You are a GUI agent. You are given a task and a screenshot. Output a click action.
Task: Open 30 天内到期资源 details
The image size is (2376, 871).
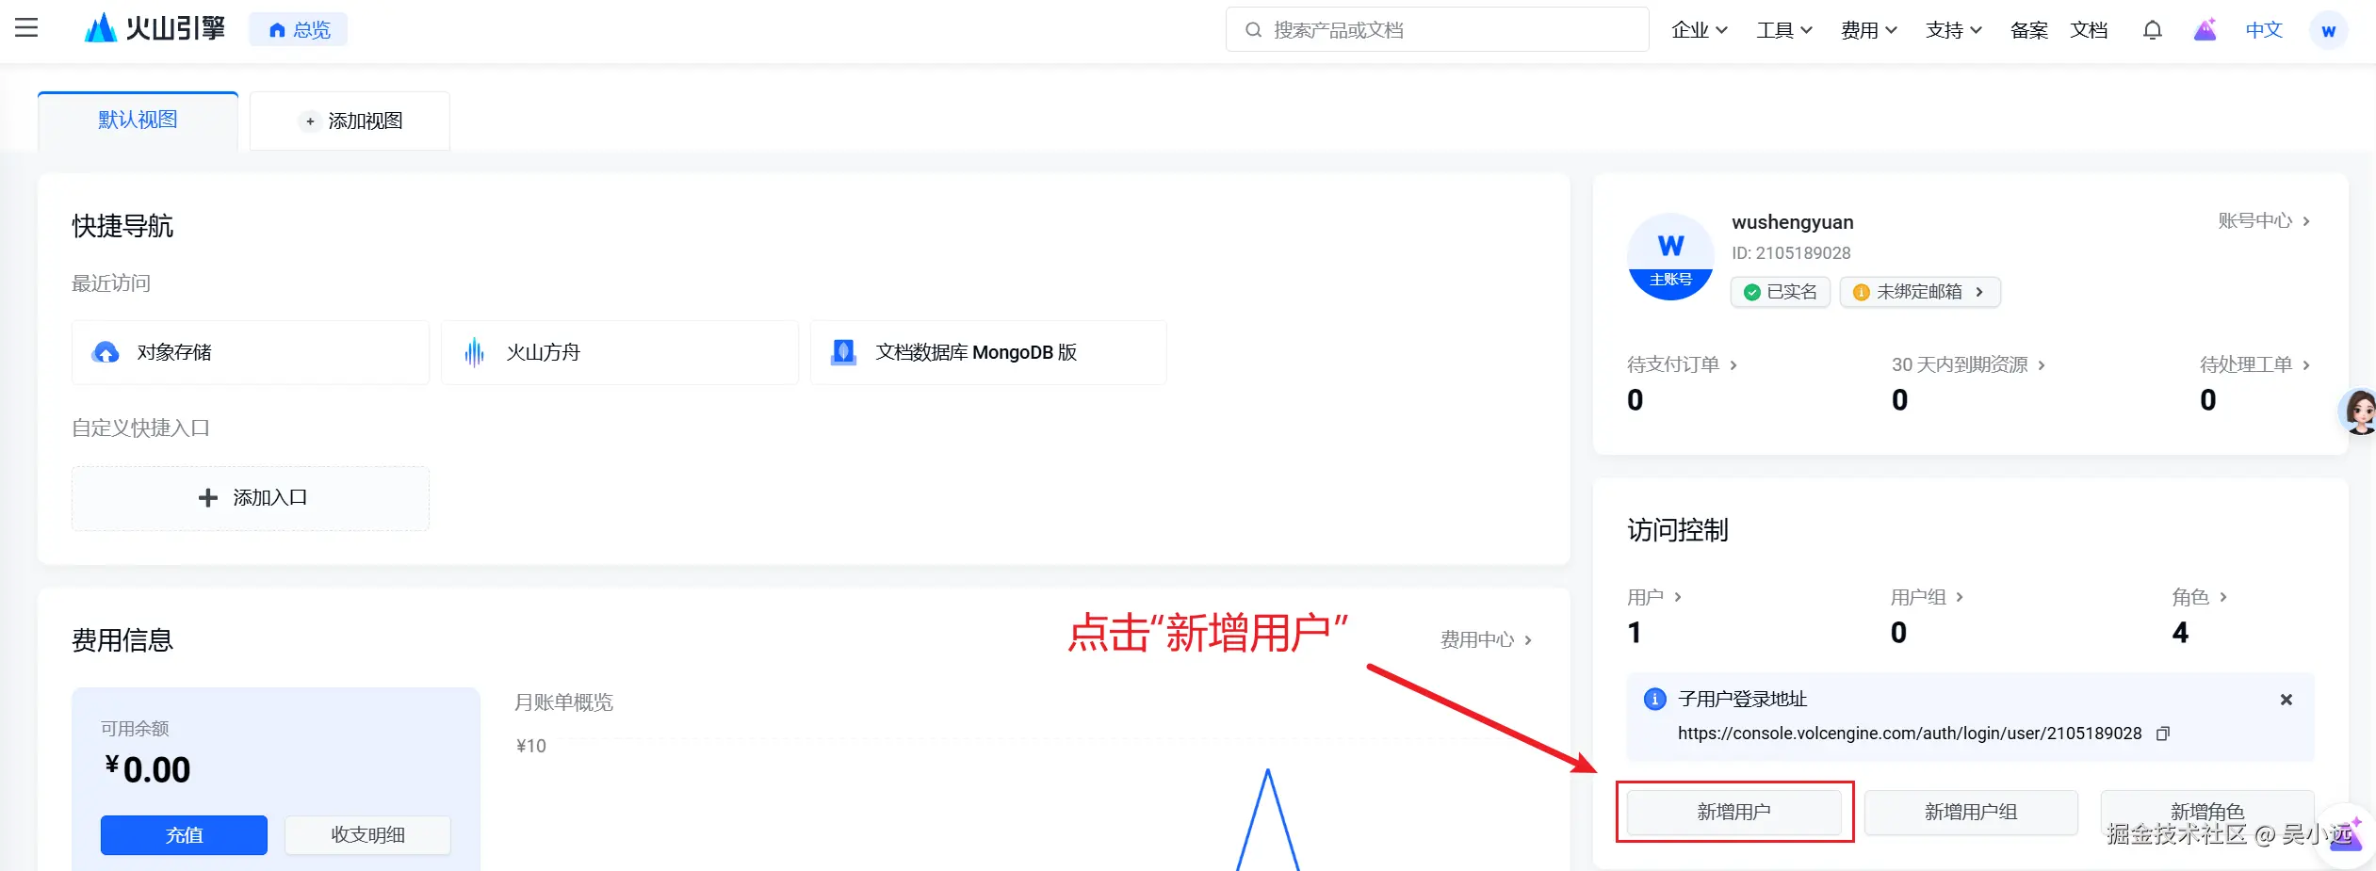(1968, 364)
